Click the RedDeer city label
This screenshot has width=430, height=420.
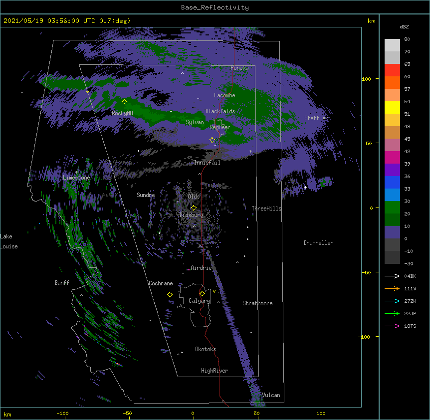pos(220,127)
